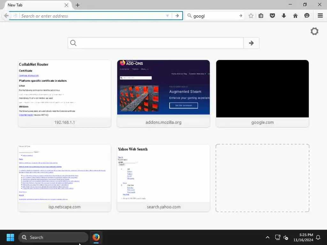
Task: Click the taskbar Search box
Action: tap(53, 237)
